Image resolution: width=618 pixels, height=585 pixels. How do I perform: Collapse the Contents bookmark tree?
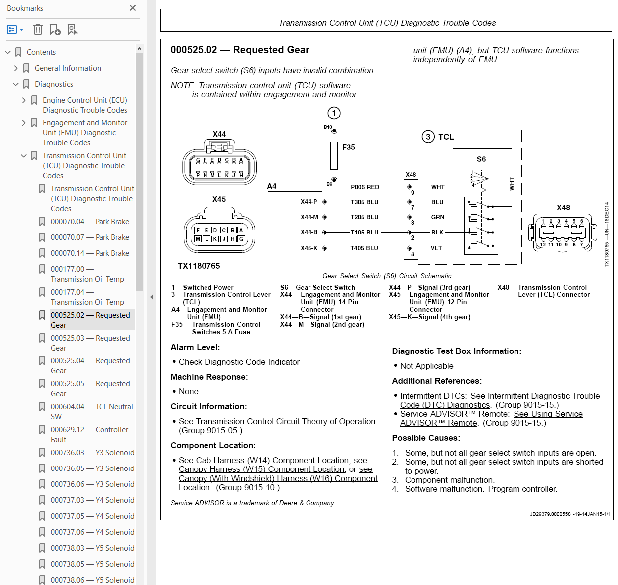[8, 52]
